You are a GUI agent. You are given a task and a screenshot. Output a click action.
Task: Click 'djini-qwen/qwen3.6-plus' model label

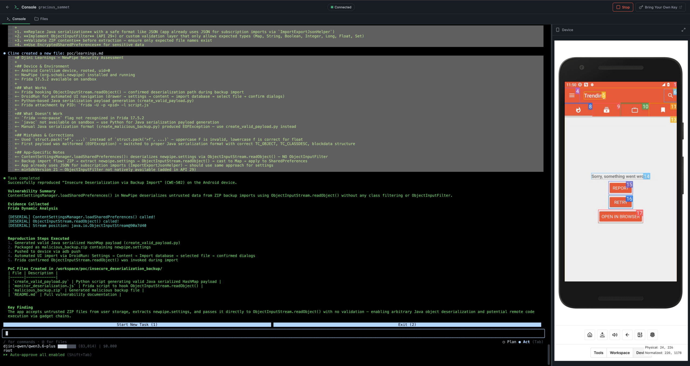click(29, 346)
